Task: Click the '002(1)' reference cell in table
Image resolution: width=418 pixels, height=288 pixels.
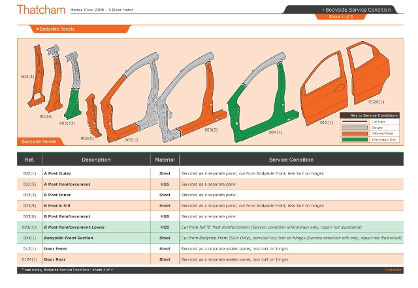Action: [29, 173]
